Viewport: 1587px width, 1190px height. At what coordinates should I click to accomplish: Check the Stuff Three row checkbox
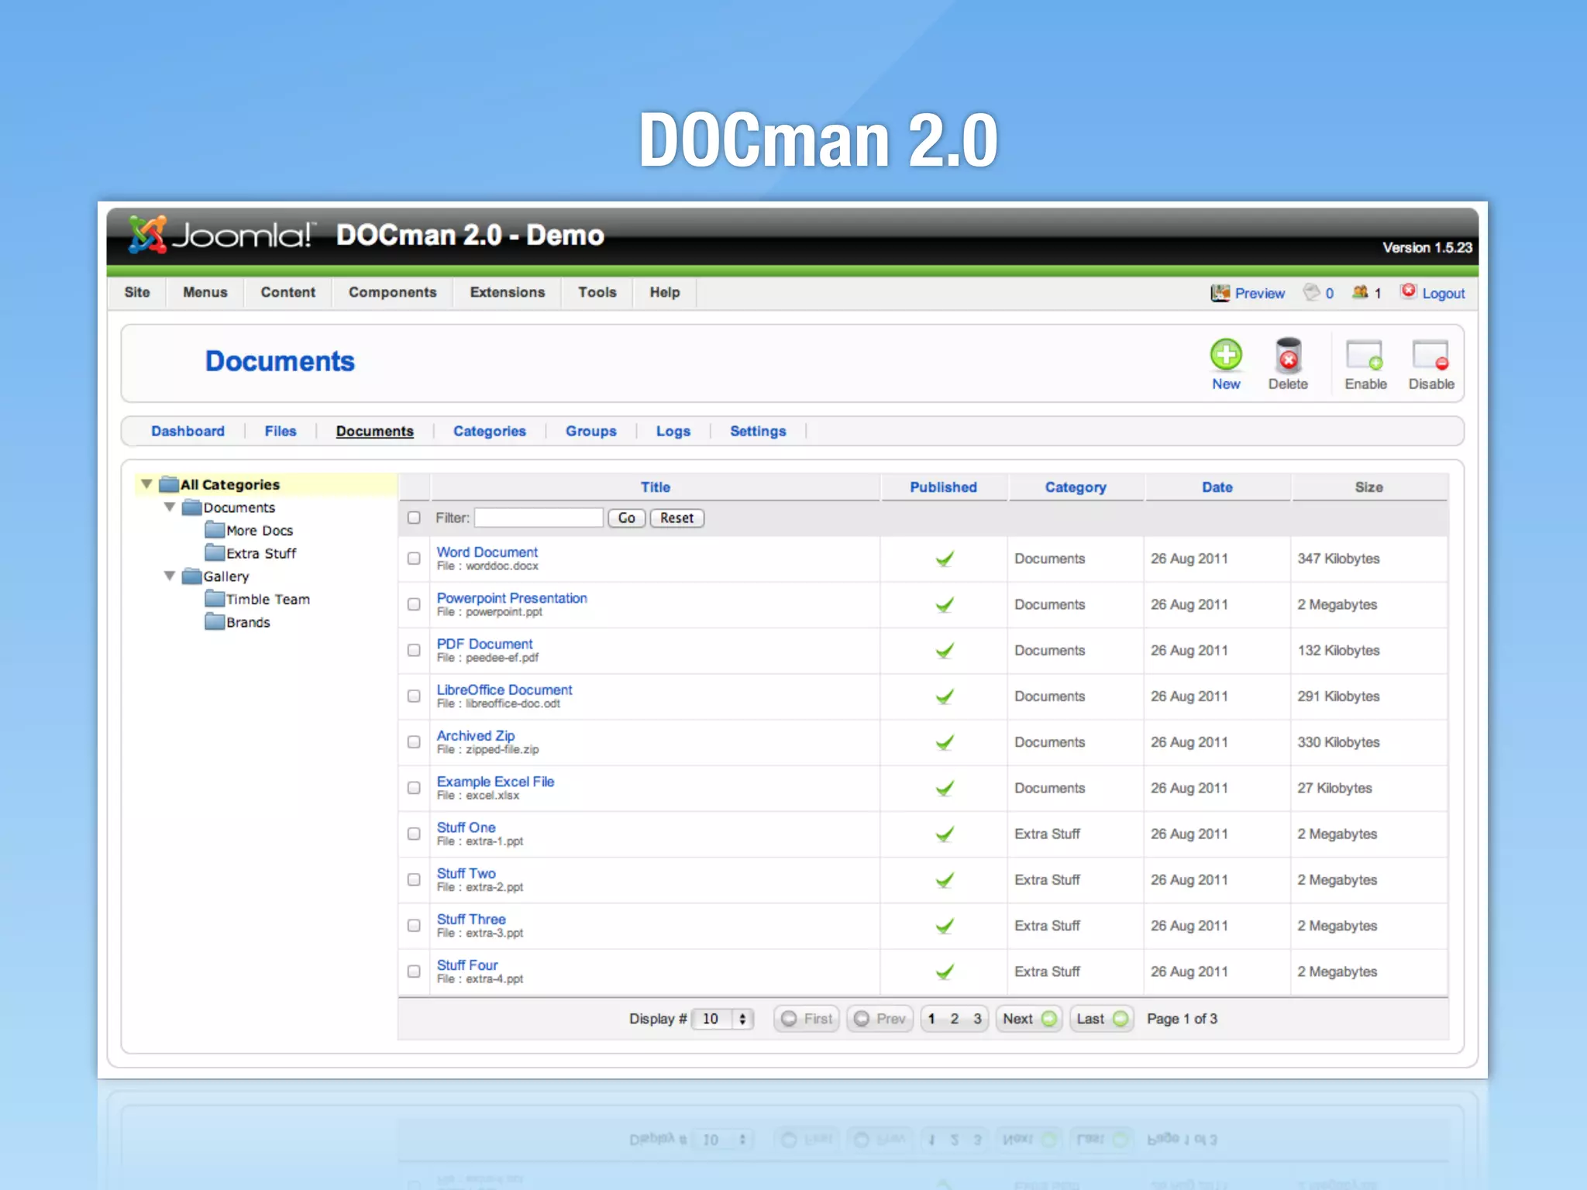coord(414,926)
